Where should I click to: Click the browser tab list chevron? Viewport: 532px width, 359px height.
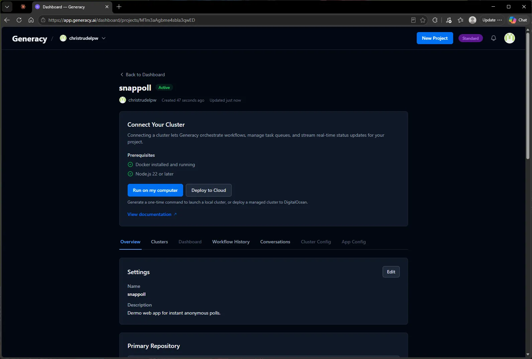coord(7,7)
